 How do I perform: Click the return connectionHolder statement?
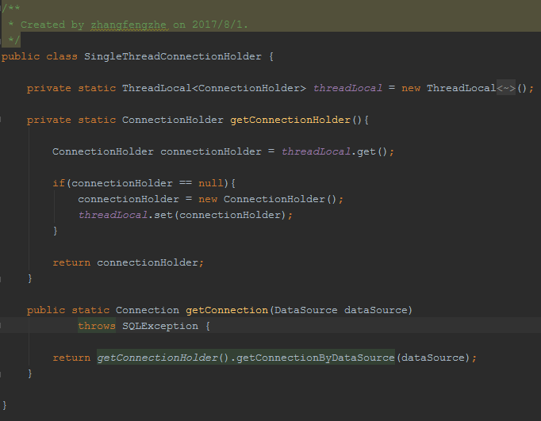[128, 262]
